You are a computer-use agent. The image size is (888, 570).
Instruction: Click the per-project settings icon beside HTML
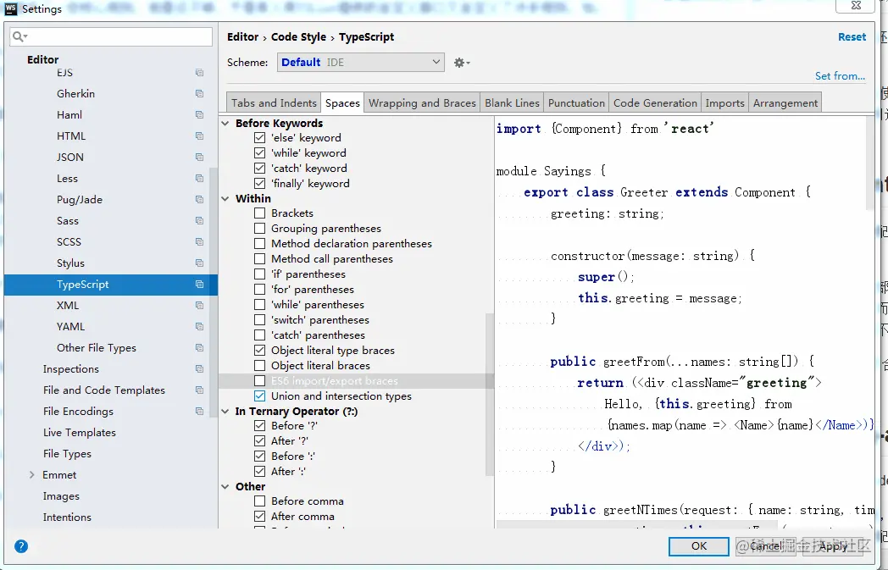pos(199,136)
